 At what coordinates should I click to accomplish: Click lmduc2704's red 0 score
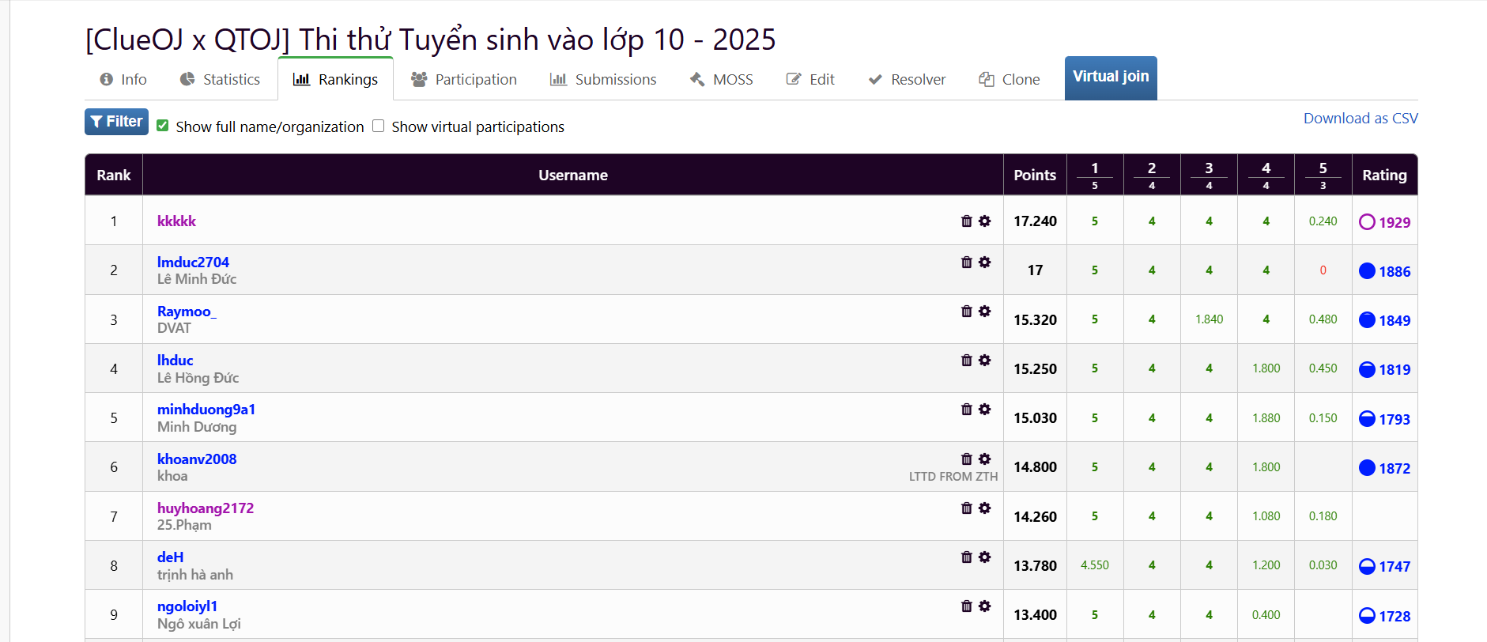1323,270
